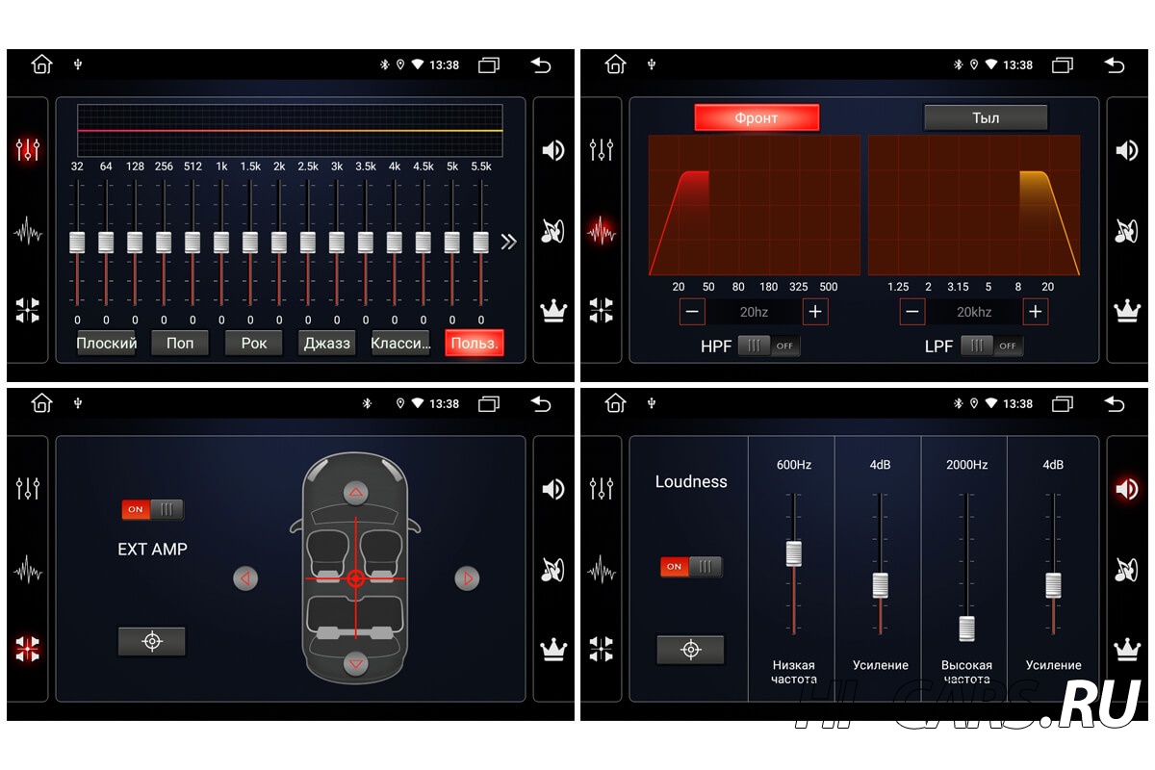Decrease the 20hz HPF frequency with minus
The image size is (1155, 770).
pyautogui.click(x=692, y=312)
